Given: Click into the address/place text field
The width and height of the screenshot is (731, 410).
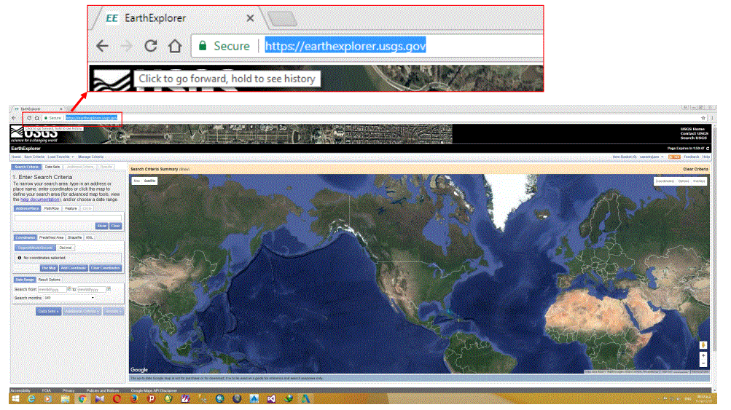Looking at the screenshot, I should click(x=68, y=218).
